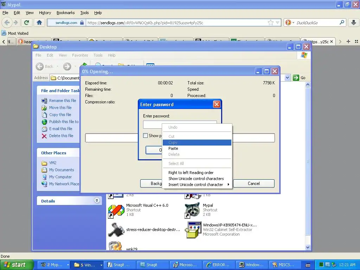This screenshot has height=270, width=360.
Task: Open the Mypal History menu
Action: coord(45,13)
